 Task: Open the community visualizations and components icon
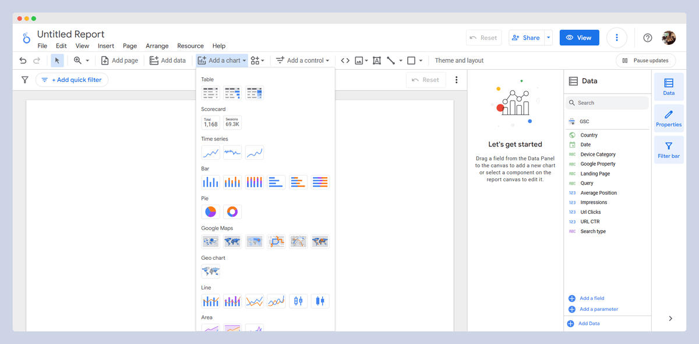coord(255,60)
